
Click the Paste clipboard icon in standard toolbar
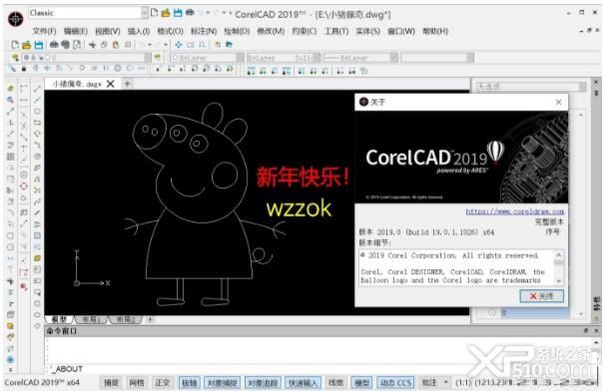click(x=116, y=45)
